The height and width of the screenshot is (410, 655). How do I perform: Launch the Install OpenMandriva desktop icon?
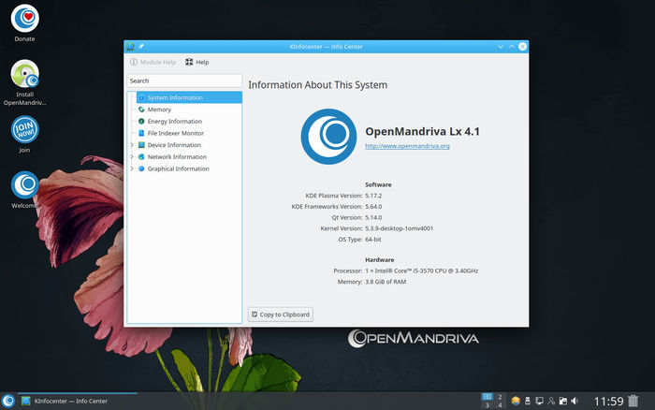[24, 77]
